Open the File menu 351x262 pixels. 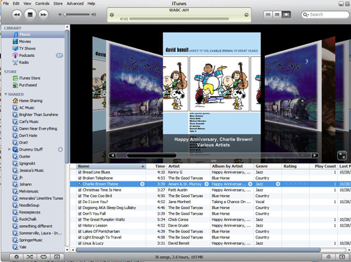click(x=6, y=3)
